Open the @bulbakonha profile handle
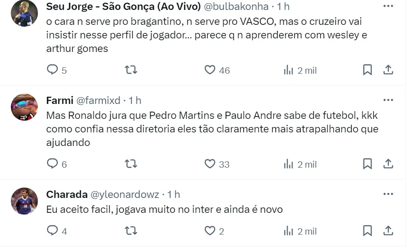Screen dimensions: 414x249 point(237,6)
